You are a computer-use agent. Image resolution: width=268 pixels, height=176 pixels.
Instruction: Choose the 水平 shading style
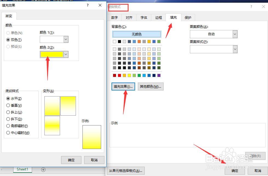[x=14, y=98]
